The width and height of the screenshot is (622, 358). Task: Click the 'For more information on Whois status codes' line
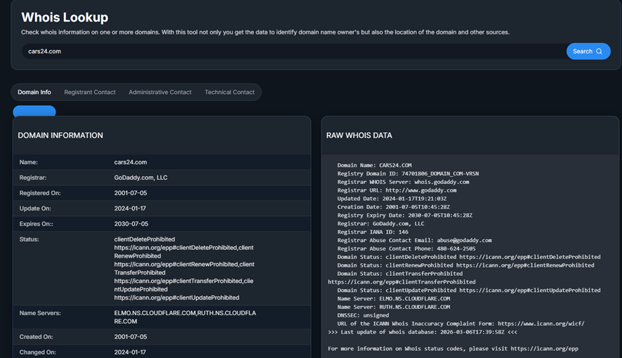(453, 348)
